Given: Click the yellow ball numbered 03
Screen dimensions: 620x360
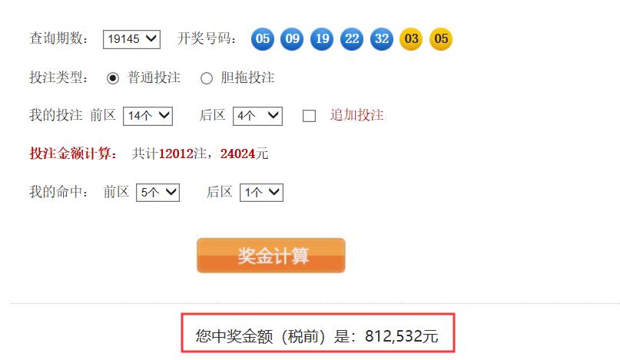Looking at the screenshot, I should [411, 38].
